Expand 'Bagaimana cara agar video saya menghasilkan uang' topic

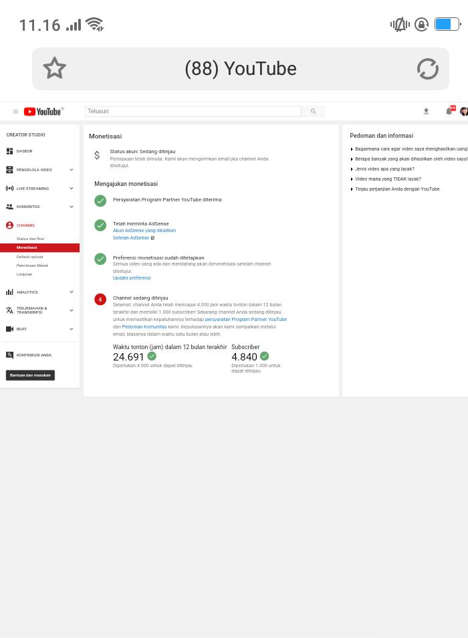[x=409, y=149]
